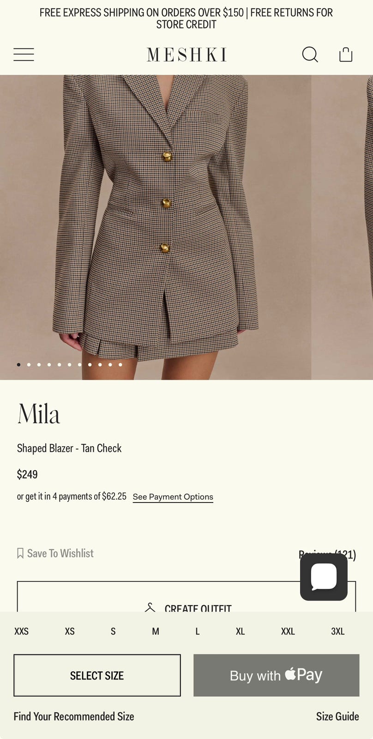Viewport: 373px width, 739px height.
Task: Open the shopping bag
Action: (346, 55)
